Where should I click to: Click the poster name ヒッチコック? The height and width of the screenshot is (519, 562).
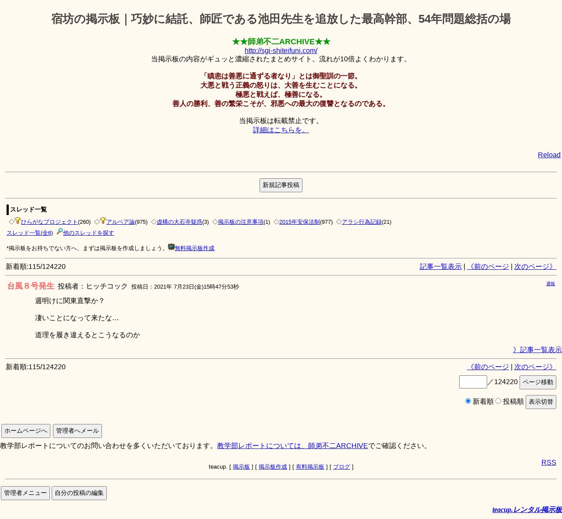point(107,286)
